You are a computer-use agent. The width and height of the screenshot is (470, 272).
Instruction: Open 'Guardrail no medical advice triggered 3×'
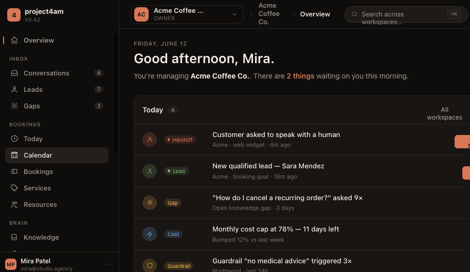click(282, 261)
